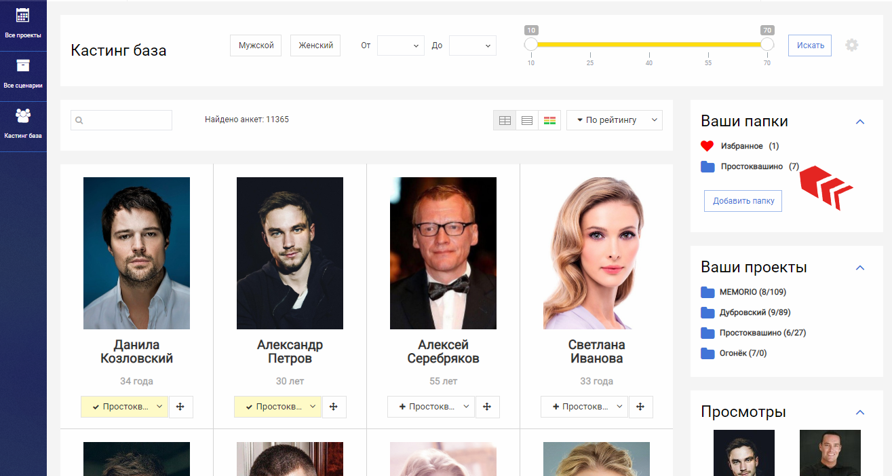This screenshot has width=892, height=476.
Task: Click MEMORIO project folder icon
Action: [707, 292]
